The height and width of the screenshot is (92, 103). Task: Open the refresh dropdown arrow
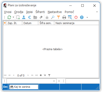[x=13, y=17]
